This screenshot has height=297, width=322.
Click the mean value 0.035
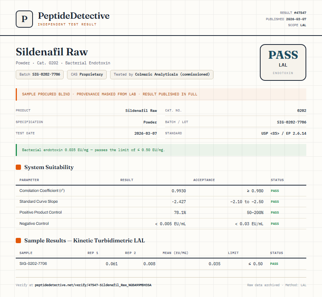pos(215,264)
